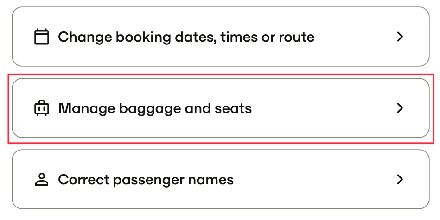Image resolution: width=440 pixels, height=220 pixels.
Task: Click the calendar icon for booking dates
Action: 42,37
